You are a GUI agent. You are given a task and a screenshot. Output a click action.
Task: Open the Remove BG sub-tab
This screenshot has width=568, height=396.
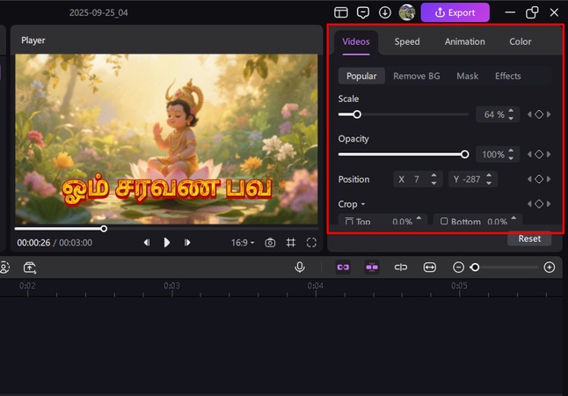(416, 76)
